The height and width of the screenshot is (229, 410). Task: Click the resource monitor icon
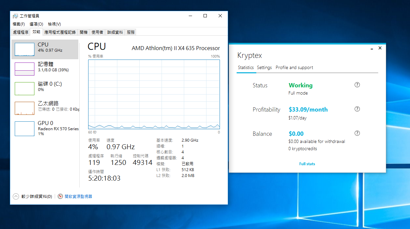(x=60, y=196)
